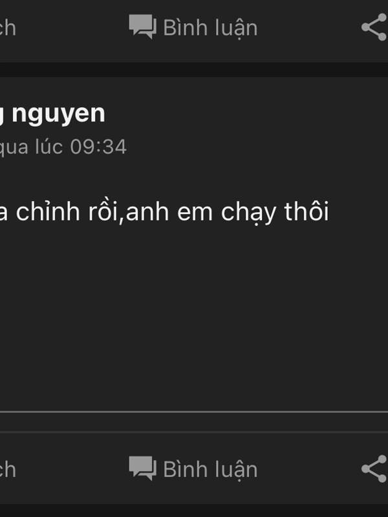Viewport: 388px width, 517px height.
Task: Tap the separator line above the bottom action bar
Action: click(x=194, y=412)
